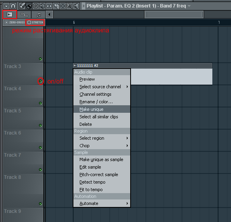This screenshot has width=231, height=222.
Task: Click the Track 4 label
Action: point(13,89)
